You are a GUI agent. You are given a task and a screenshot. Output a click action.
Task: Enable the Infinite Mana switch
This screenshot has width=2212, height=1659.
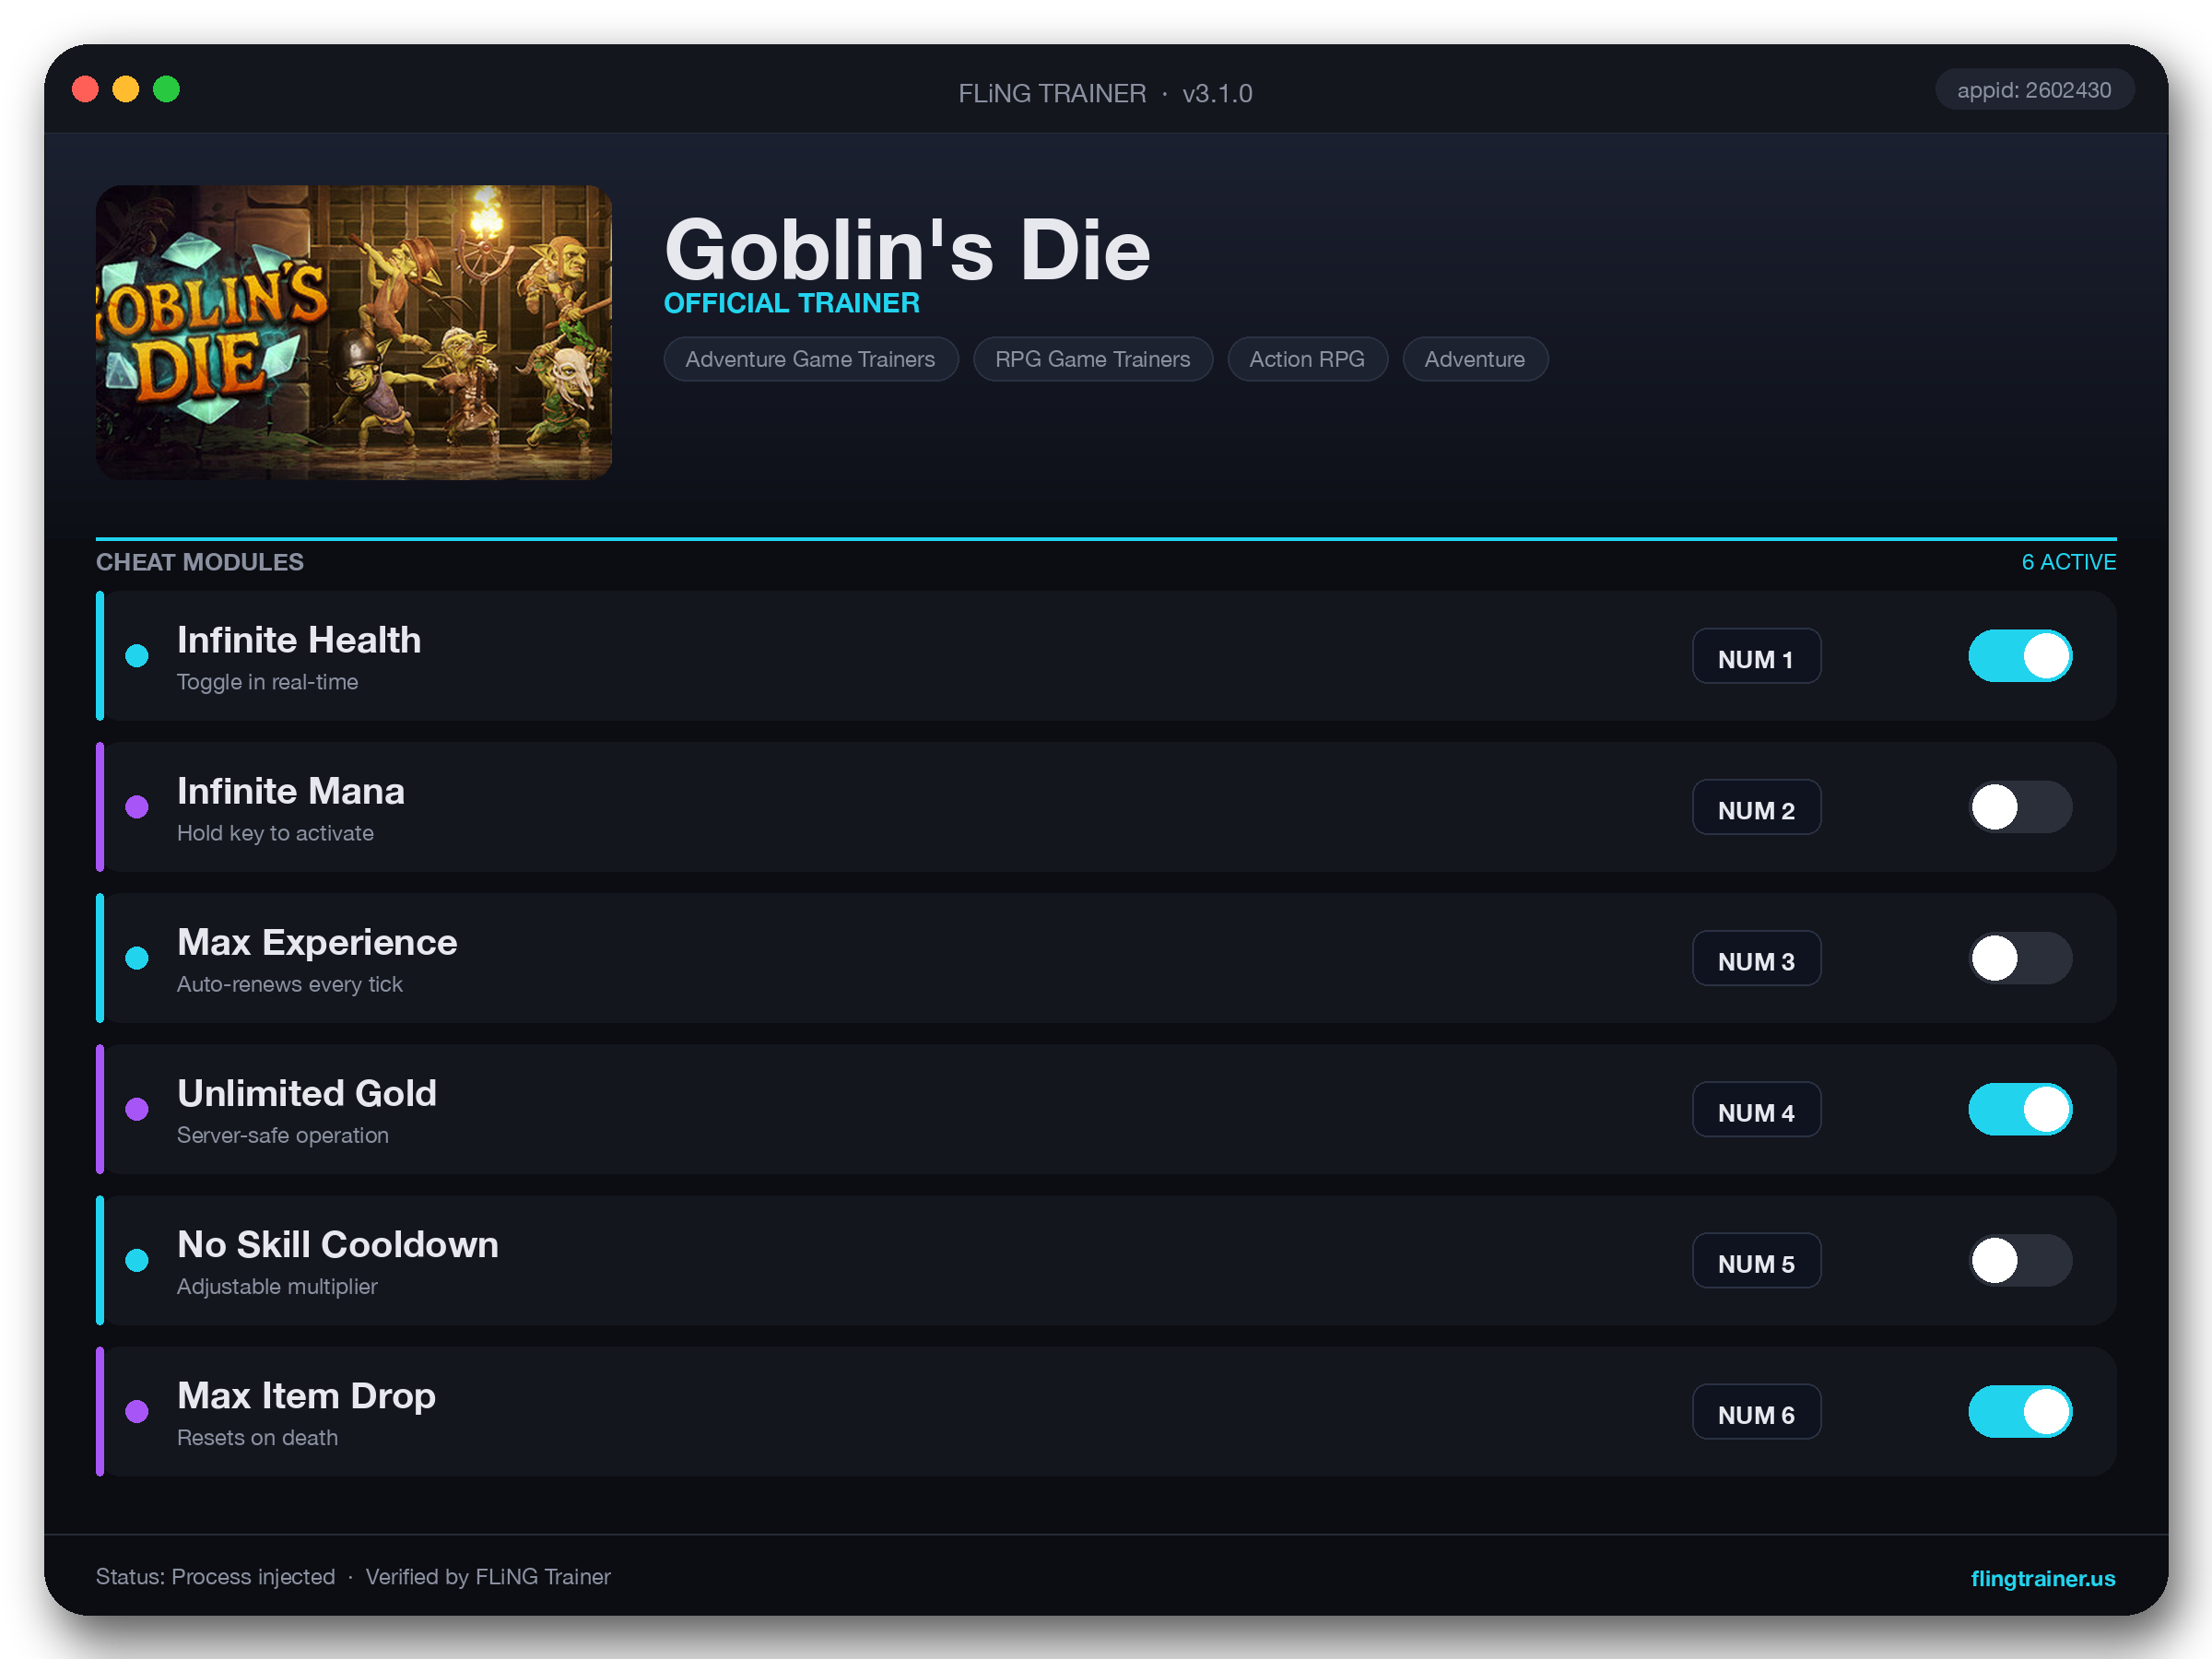(x=2020, y=807)
